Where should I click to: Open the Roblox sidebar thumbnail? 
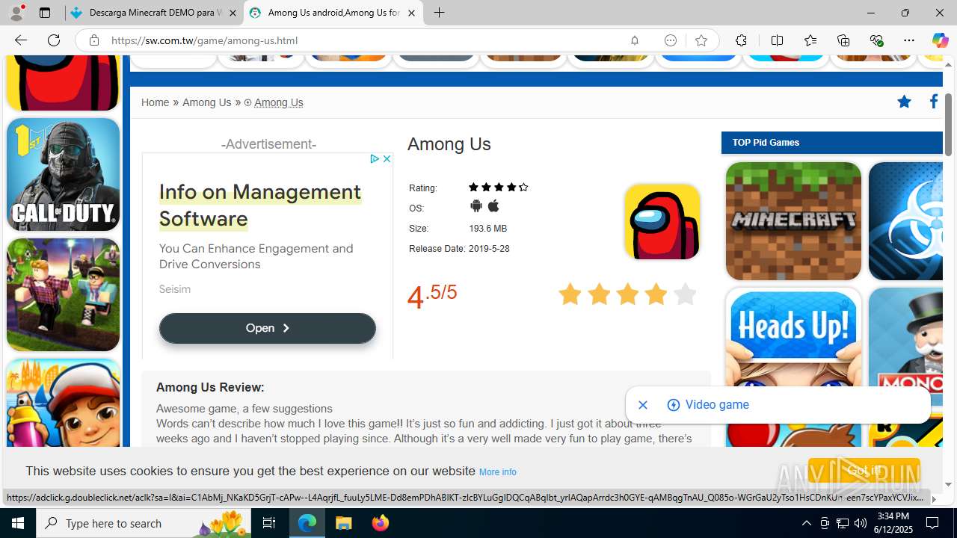point(63,294)
